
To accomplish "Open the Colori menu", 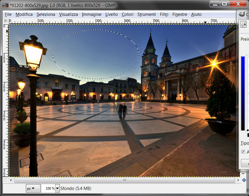I will click(127, 14).
